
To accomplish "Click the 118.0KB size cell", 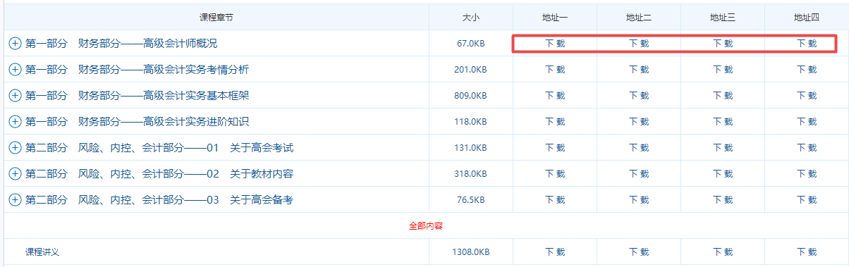I will pos(471,122).
